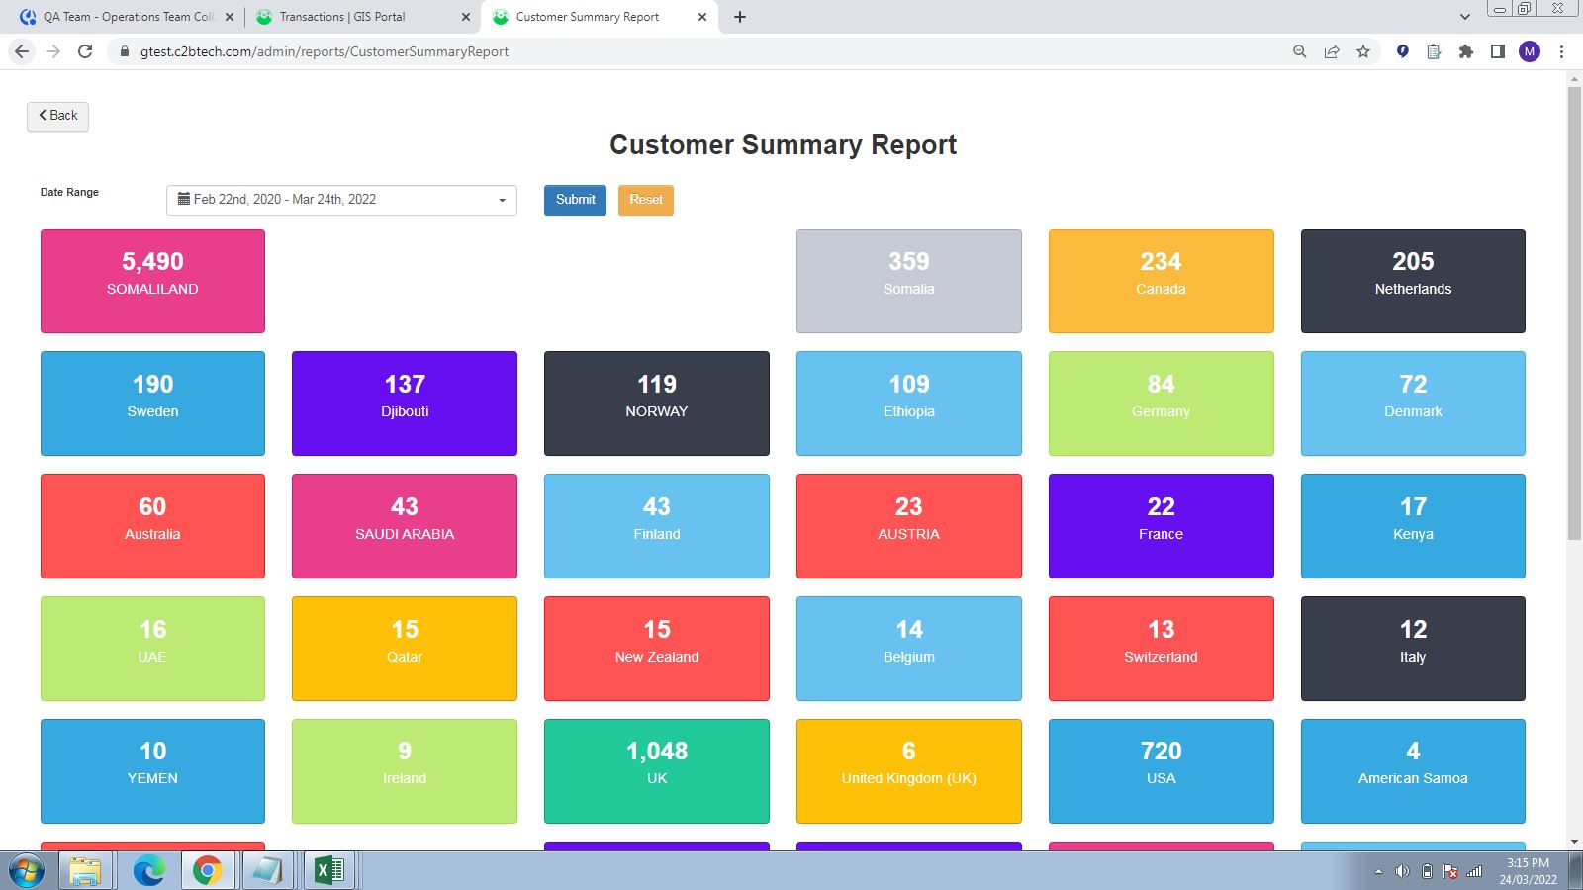
Task: Select the Customer Summary Report tab
Action: [x=600, y=17]
